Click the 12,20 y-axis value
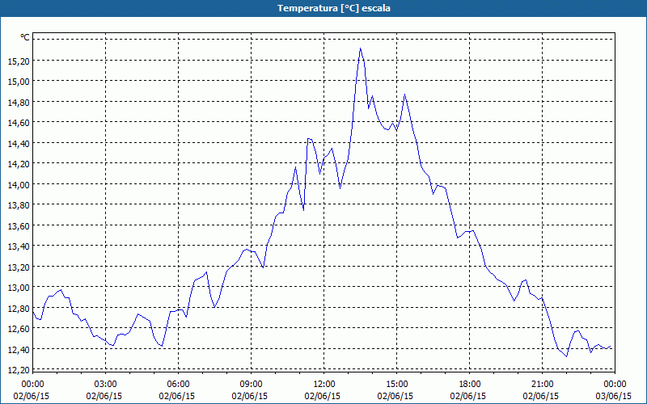Viewport: 647px width, 404px height. 19,370
